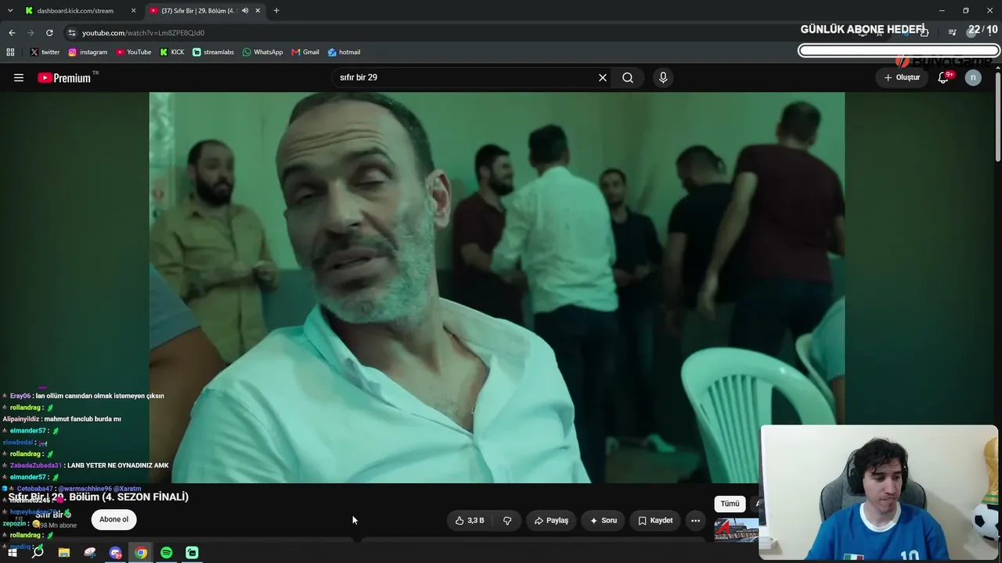Open more actions three-dot menu

(x=695, y=520)
